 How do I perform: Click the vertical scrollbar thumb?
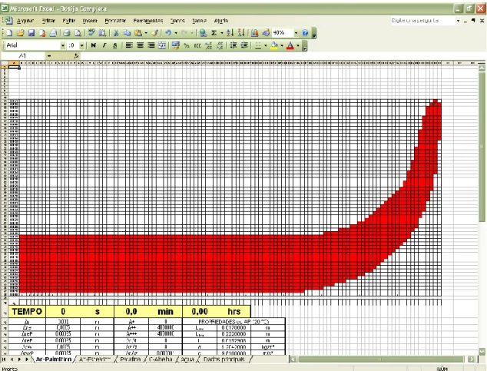point(482,147)
